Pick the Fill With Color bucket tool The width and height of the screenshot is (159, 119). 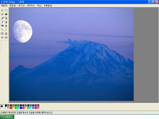click(x=6, y=14)
